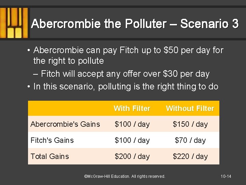Click the slide number 10-14
This screenshot has width=246, height=185.
[226, 176]
